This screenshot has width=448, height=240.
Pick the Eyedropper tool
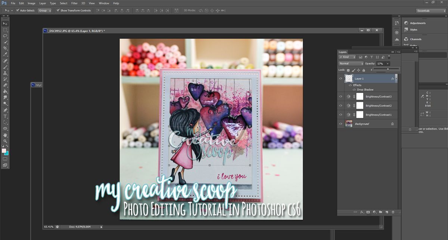tap(5, 54)
